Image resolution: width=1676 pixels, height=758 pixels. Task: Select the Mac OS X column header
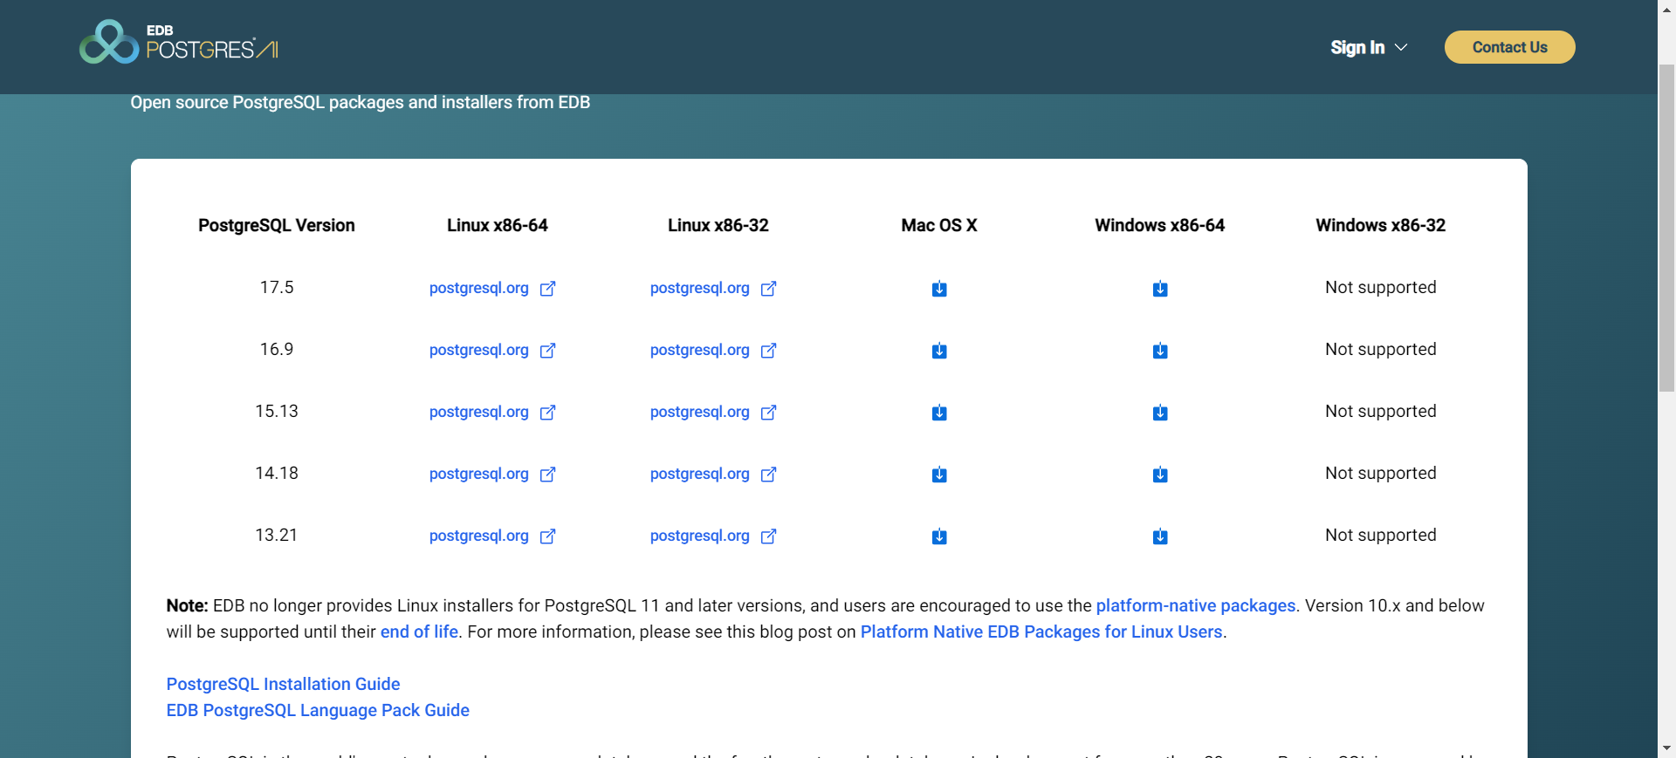[939, 225]
